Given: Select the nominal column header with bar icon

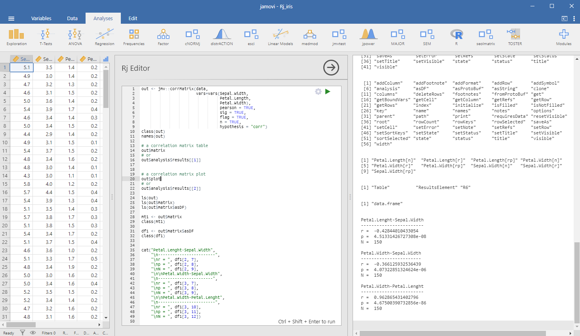Looking at the screenshot, I should coord(105,59).
